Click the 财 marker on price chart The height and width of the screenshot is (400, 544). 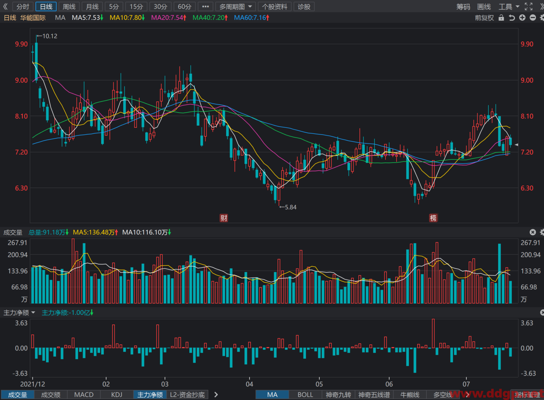point(224,218)
